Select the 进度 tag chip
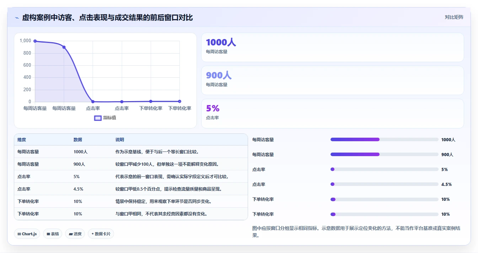Viewport: 478px width, 253px height. point(75,234)
